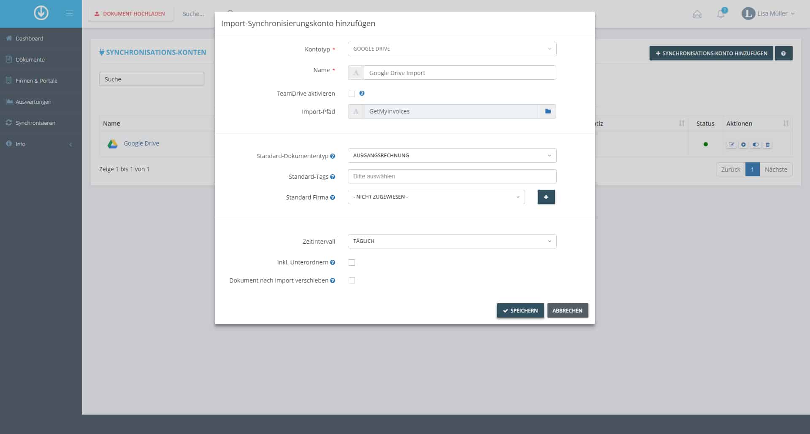Save with the Speichern button
This screenshot has width=810, height=434.
point(520,310)
